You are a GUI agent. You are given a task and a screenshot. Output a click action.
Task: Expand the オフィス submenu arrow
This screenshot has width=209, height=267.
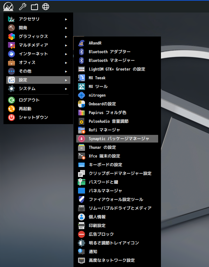(x=66, y=63)
